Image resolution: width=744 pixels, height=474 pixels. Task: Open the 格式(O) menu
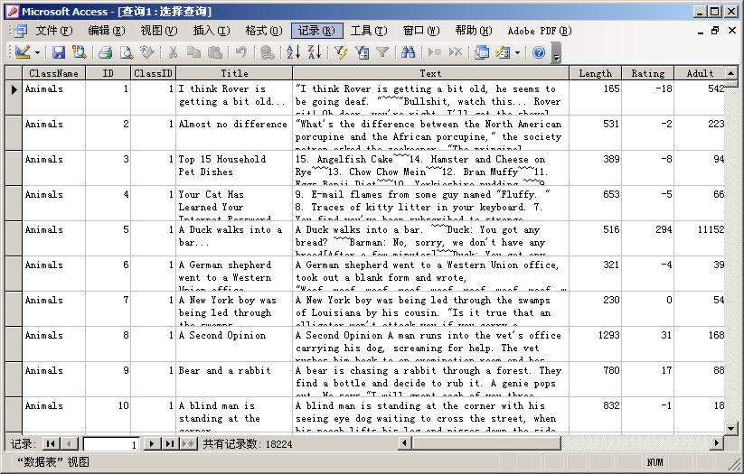tap(264, 31)
